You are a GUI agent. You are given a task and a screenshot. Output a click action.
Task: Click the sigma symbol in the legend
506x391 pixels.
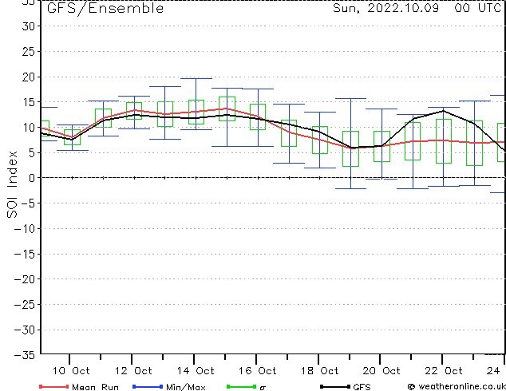(263, 388)
